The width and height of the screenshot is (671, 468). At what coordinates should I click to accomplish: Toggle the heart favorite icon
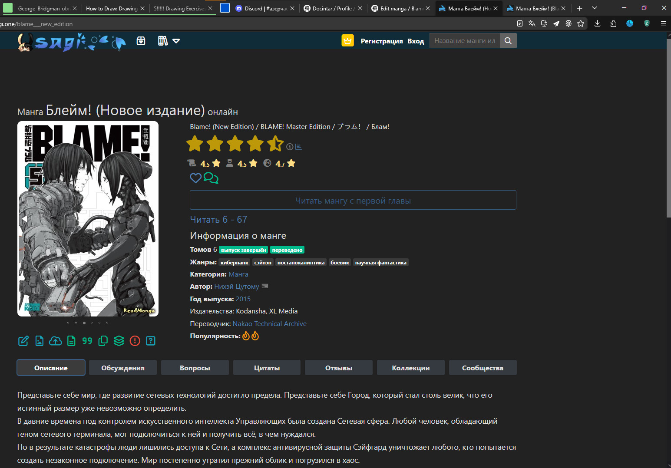pyautogui.click(x=196, y=178)
